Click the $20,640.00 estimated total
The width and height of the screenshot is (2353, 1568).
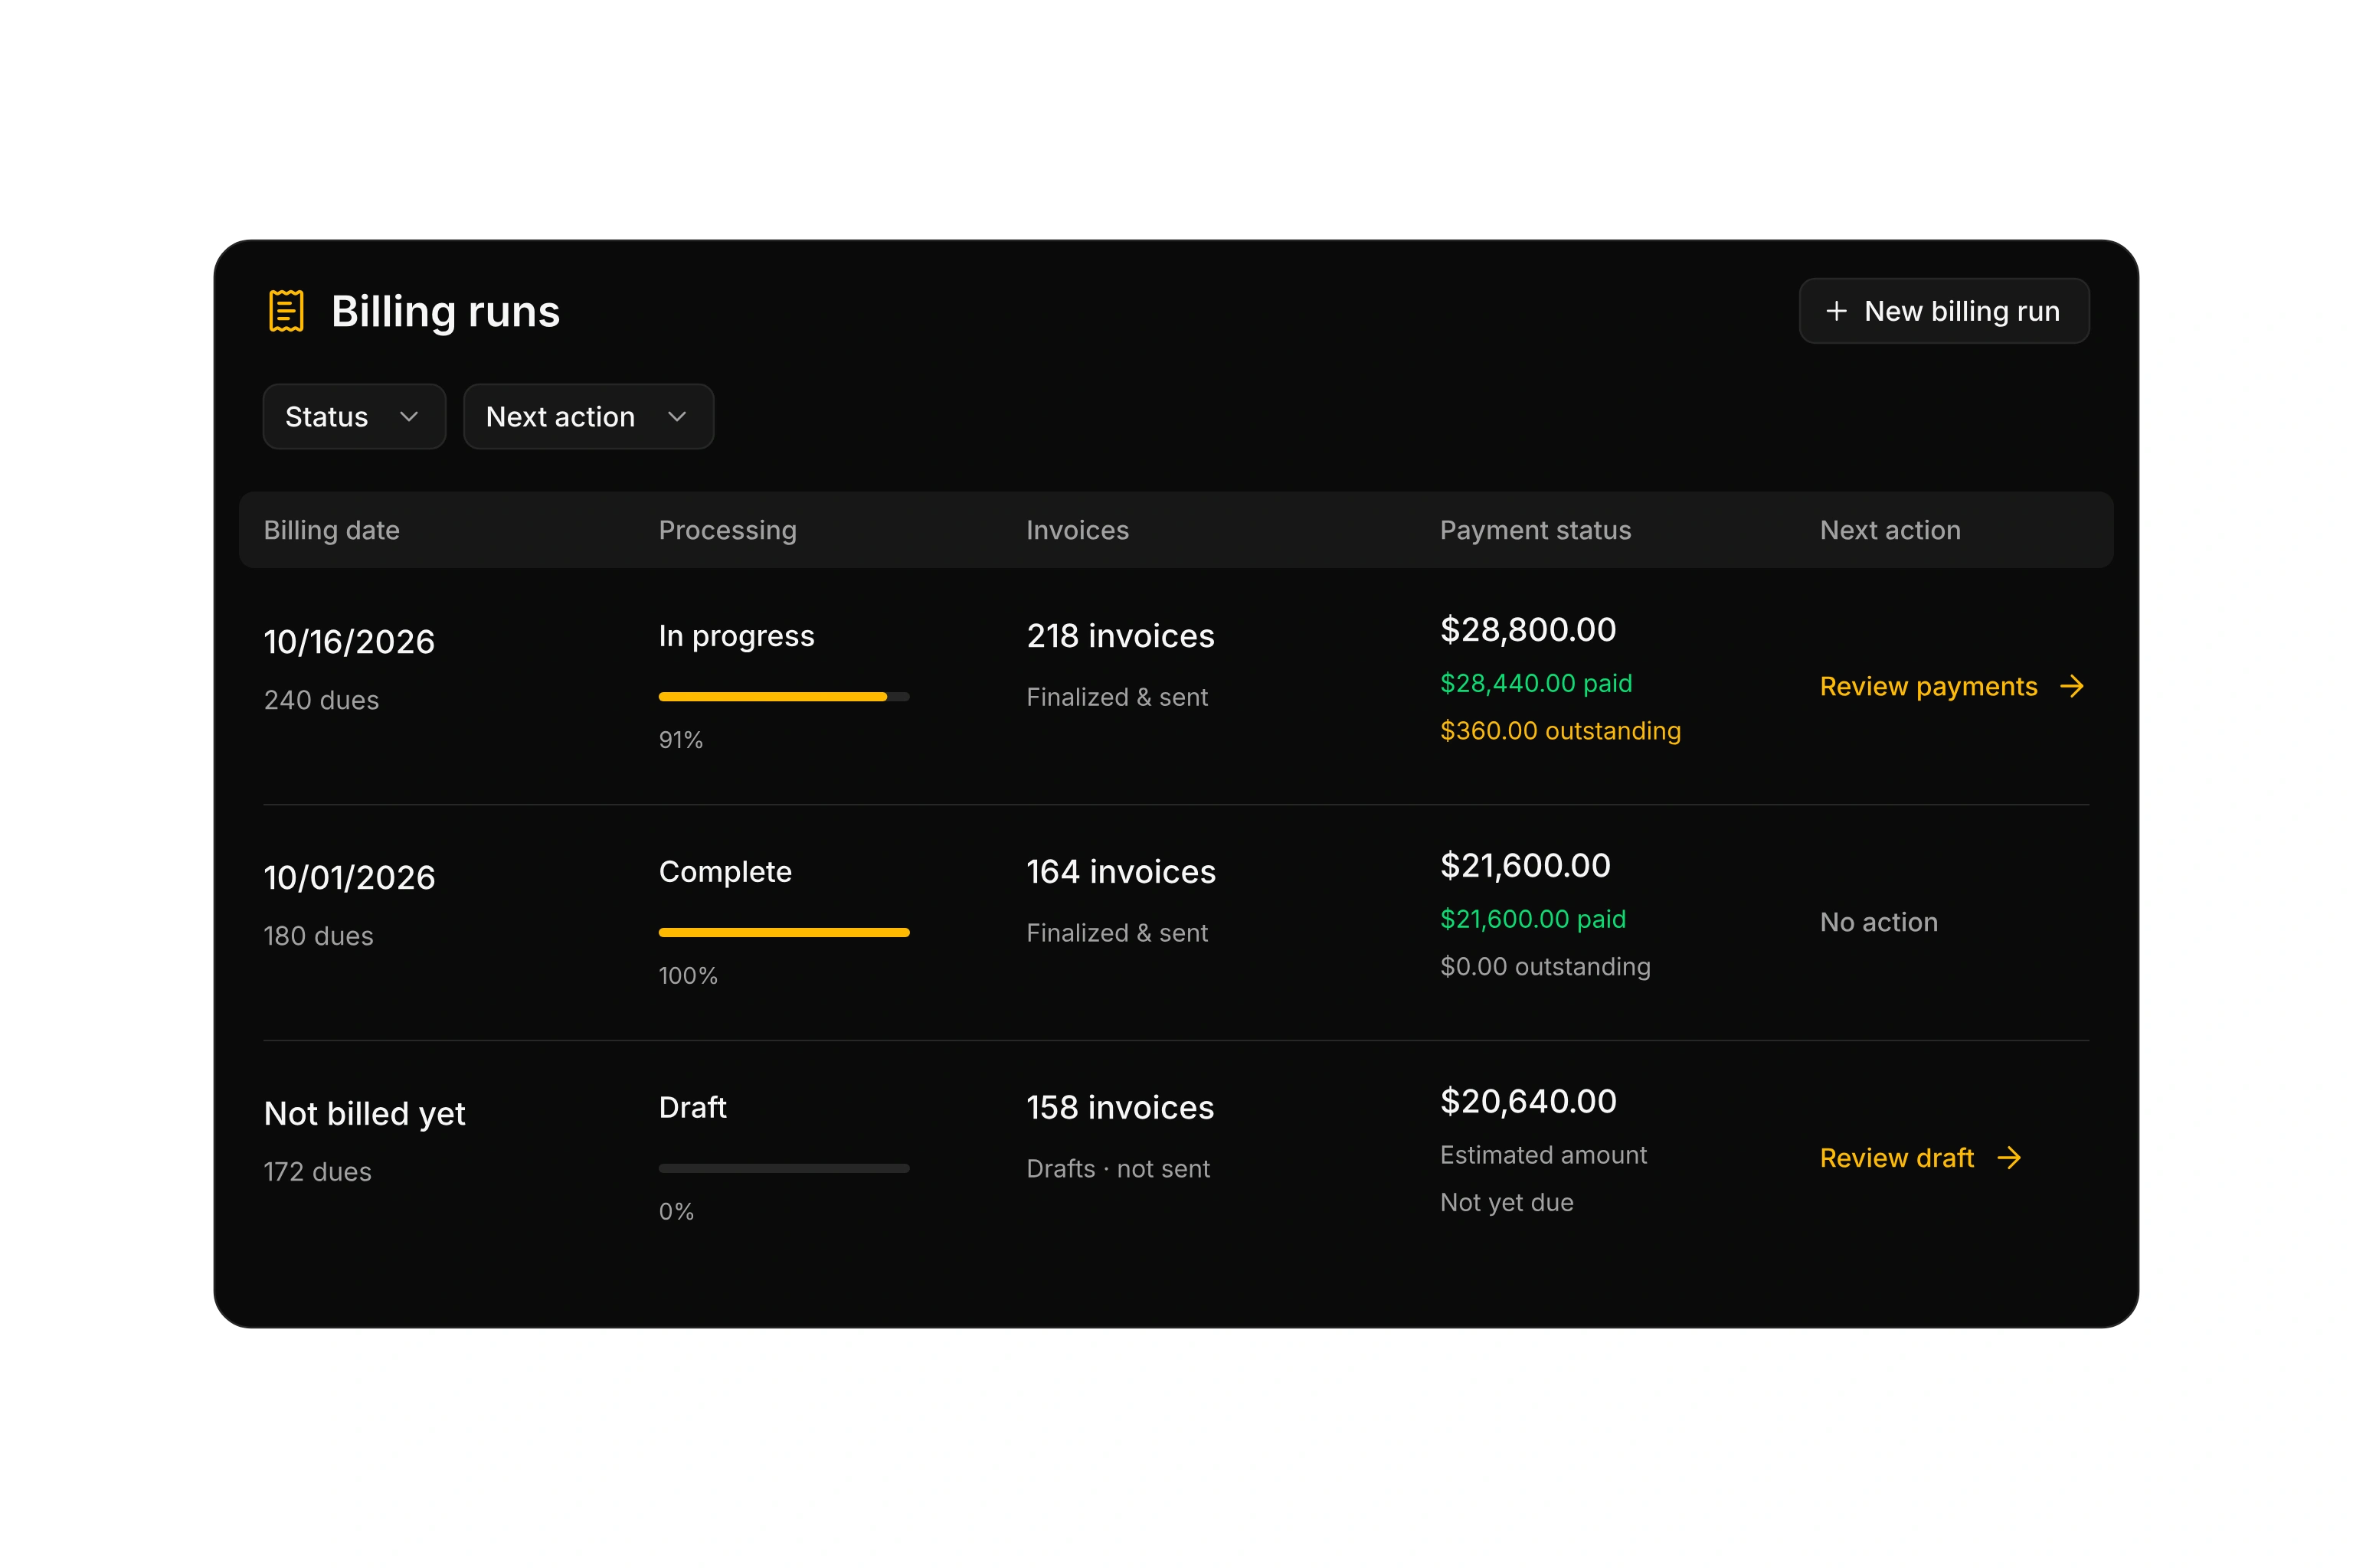pyautogui.click(x=1527, y=1102)
